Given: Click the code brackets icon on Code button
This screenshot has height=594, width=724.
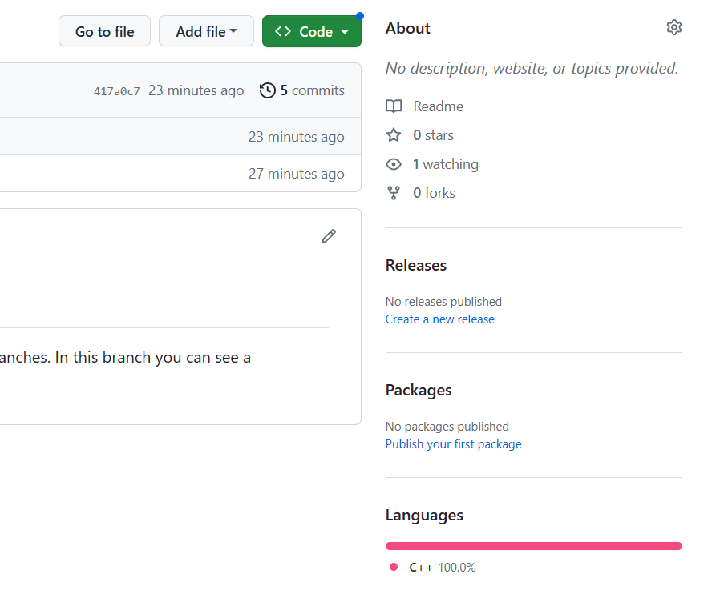Looking at the screenshot, I should click(283, 32).
